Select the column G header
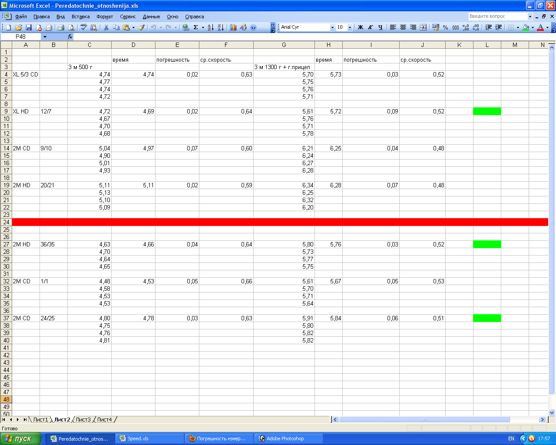Viewport: 556px width, 445px height. (x=284, y=45)
